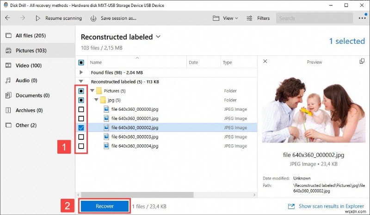Click Resume scanning label

63,18
